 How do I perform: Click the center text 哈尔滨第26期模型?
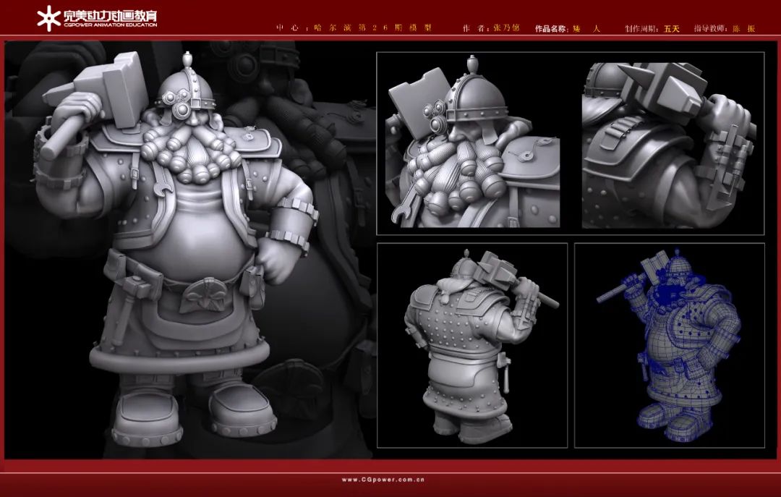tap(372, 28)
